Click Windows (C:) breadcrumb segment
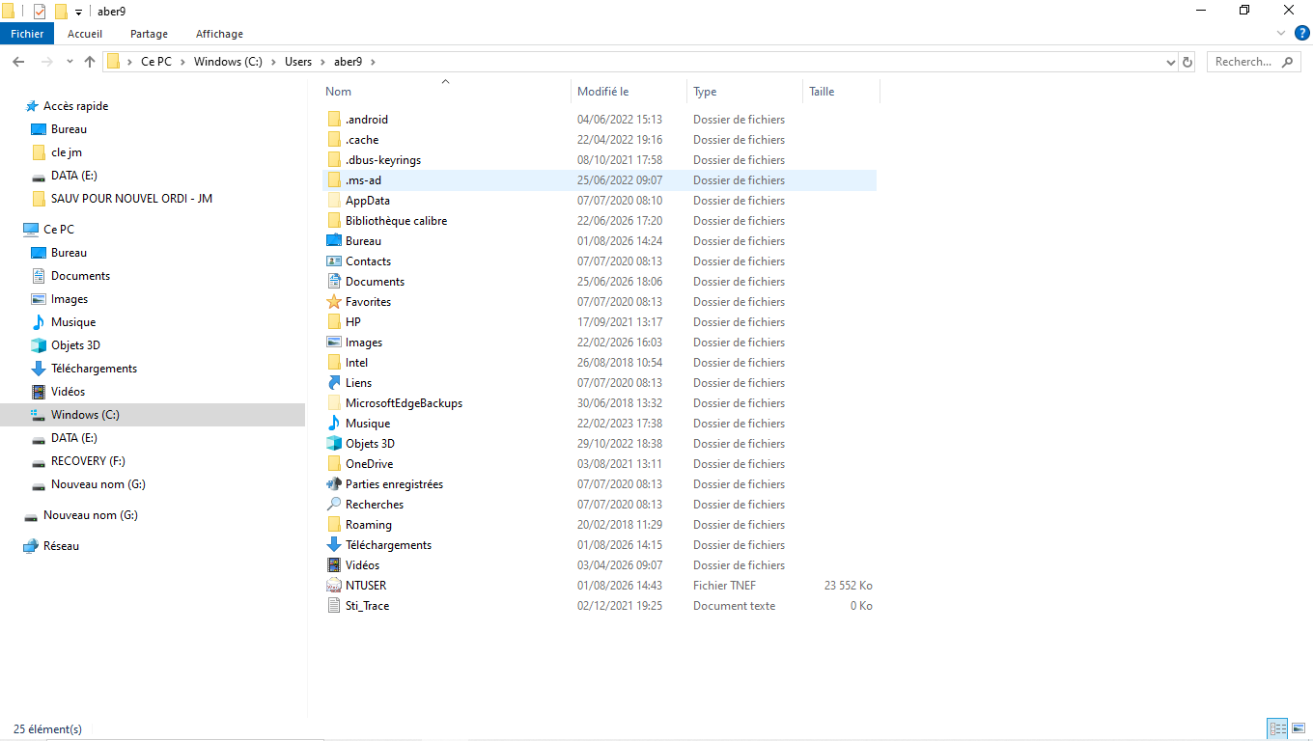 click(x=228, y=62)
